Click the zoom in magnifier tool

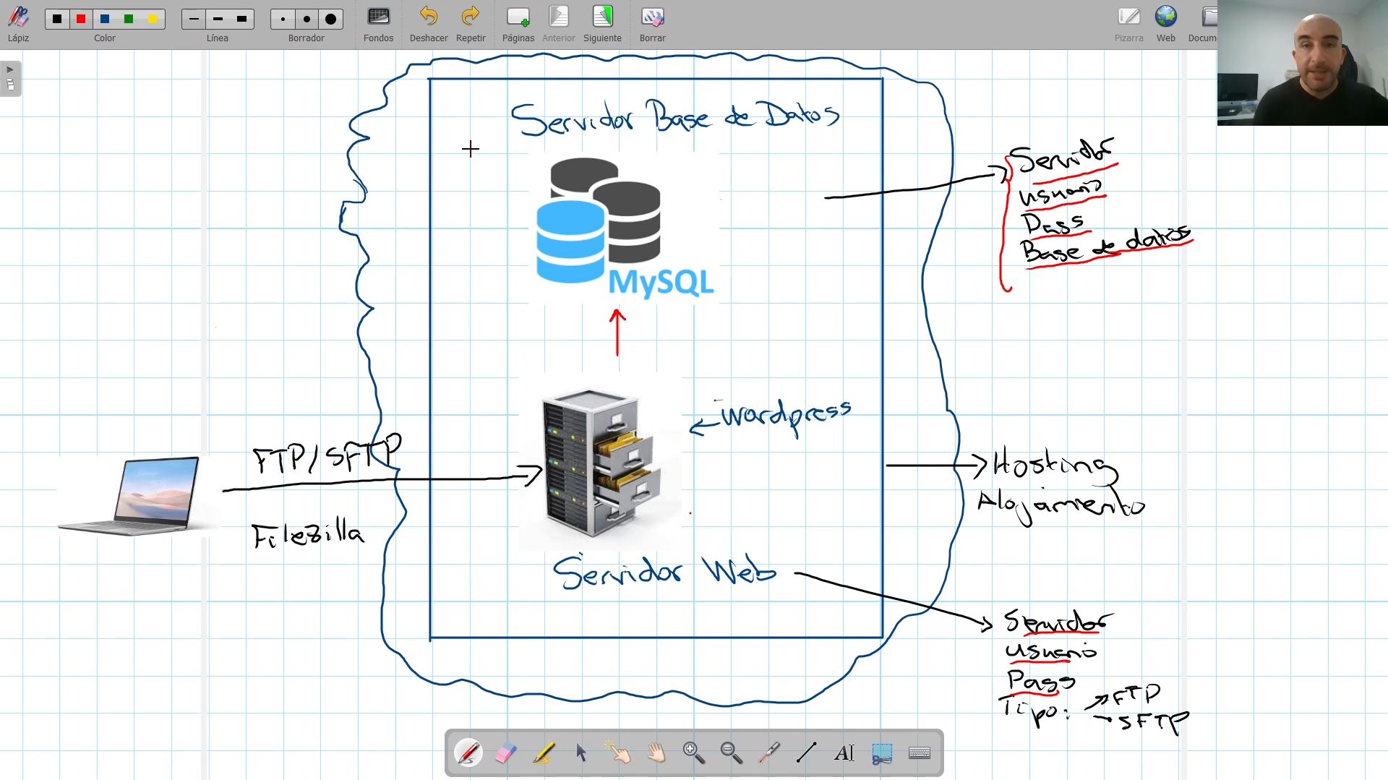[x=693, y=753]
